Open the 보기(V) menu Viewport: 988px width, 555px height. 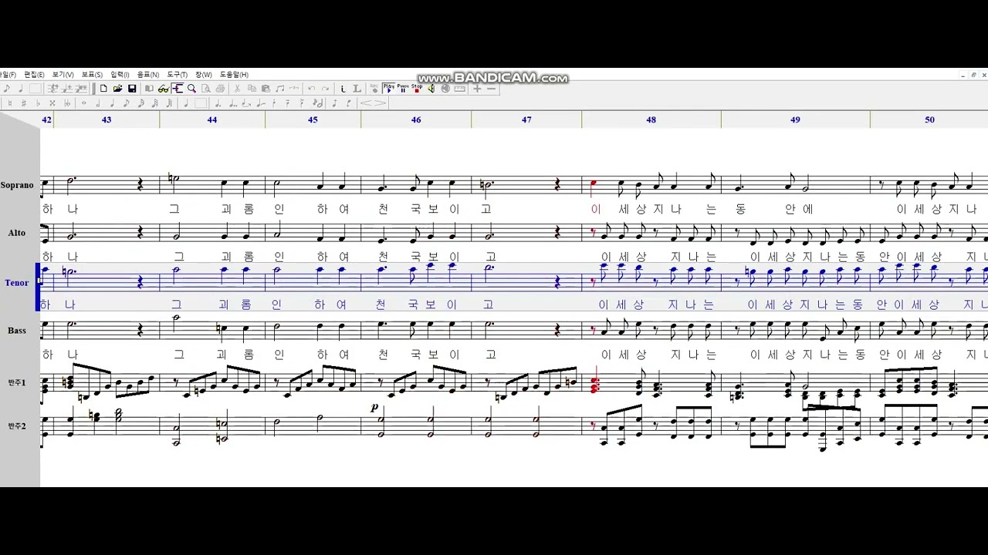coord(63,75)
